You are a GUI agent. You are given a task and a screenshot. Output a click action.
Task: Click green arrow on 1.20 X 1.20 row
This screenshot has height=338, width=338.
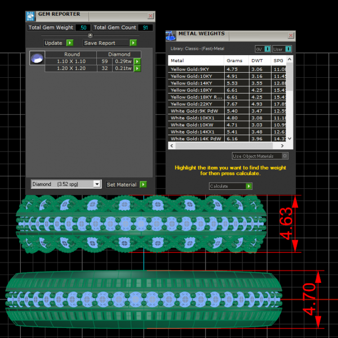point(137,69)
